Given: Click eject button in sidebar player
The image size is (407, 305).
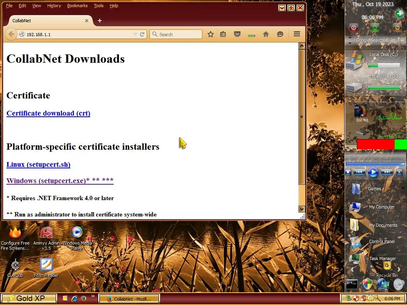Looking at the screenshot, I should pos(399,172).
